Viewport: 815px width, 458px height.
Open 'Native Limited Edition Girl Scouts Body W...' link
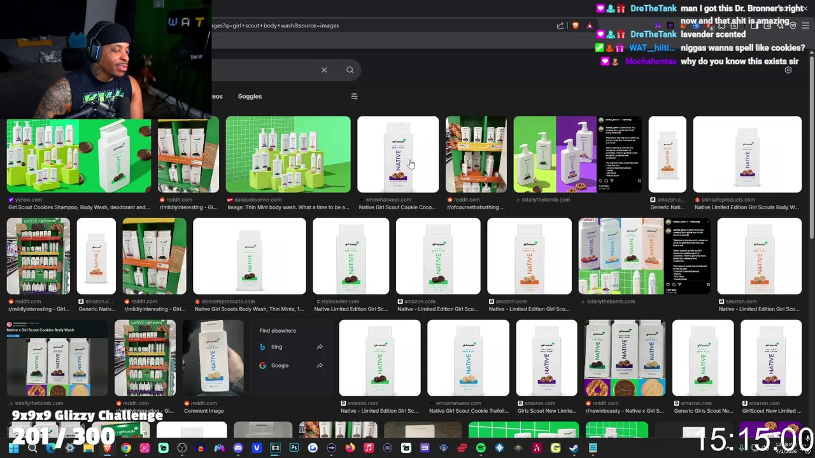coord(746,207)
